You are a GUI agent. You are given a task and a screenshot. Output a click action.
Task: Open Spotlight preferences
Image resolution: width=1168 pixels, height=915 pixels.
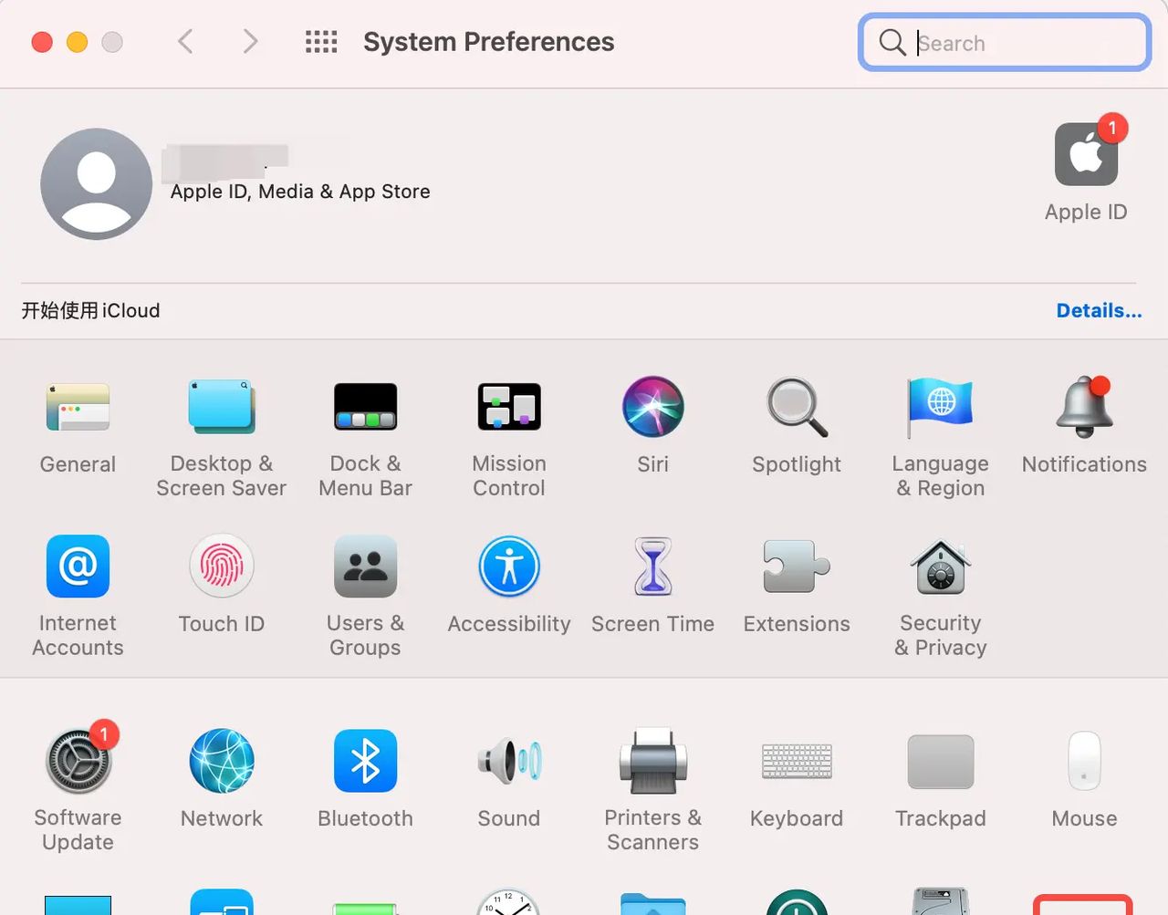pos(797,407)
